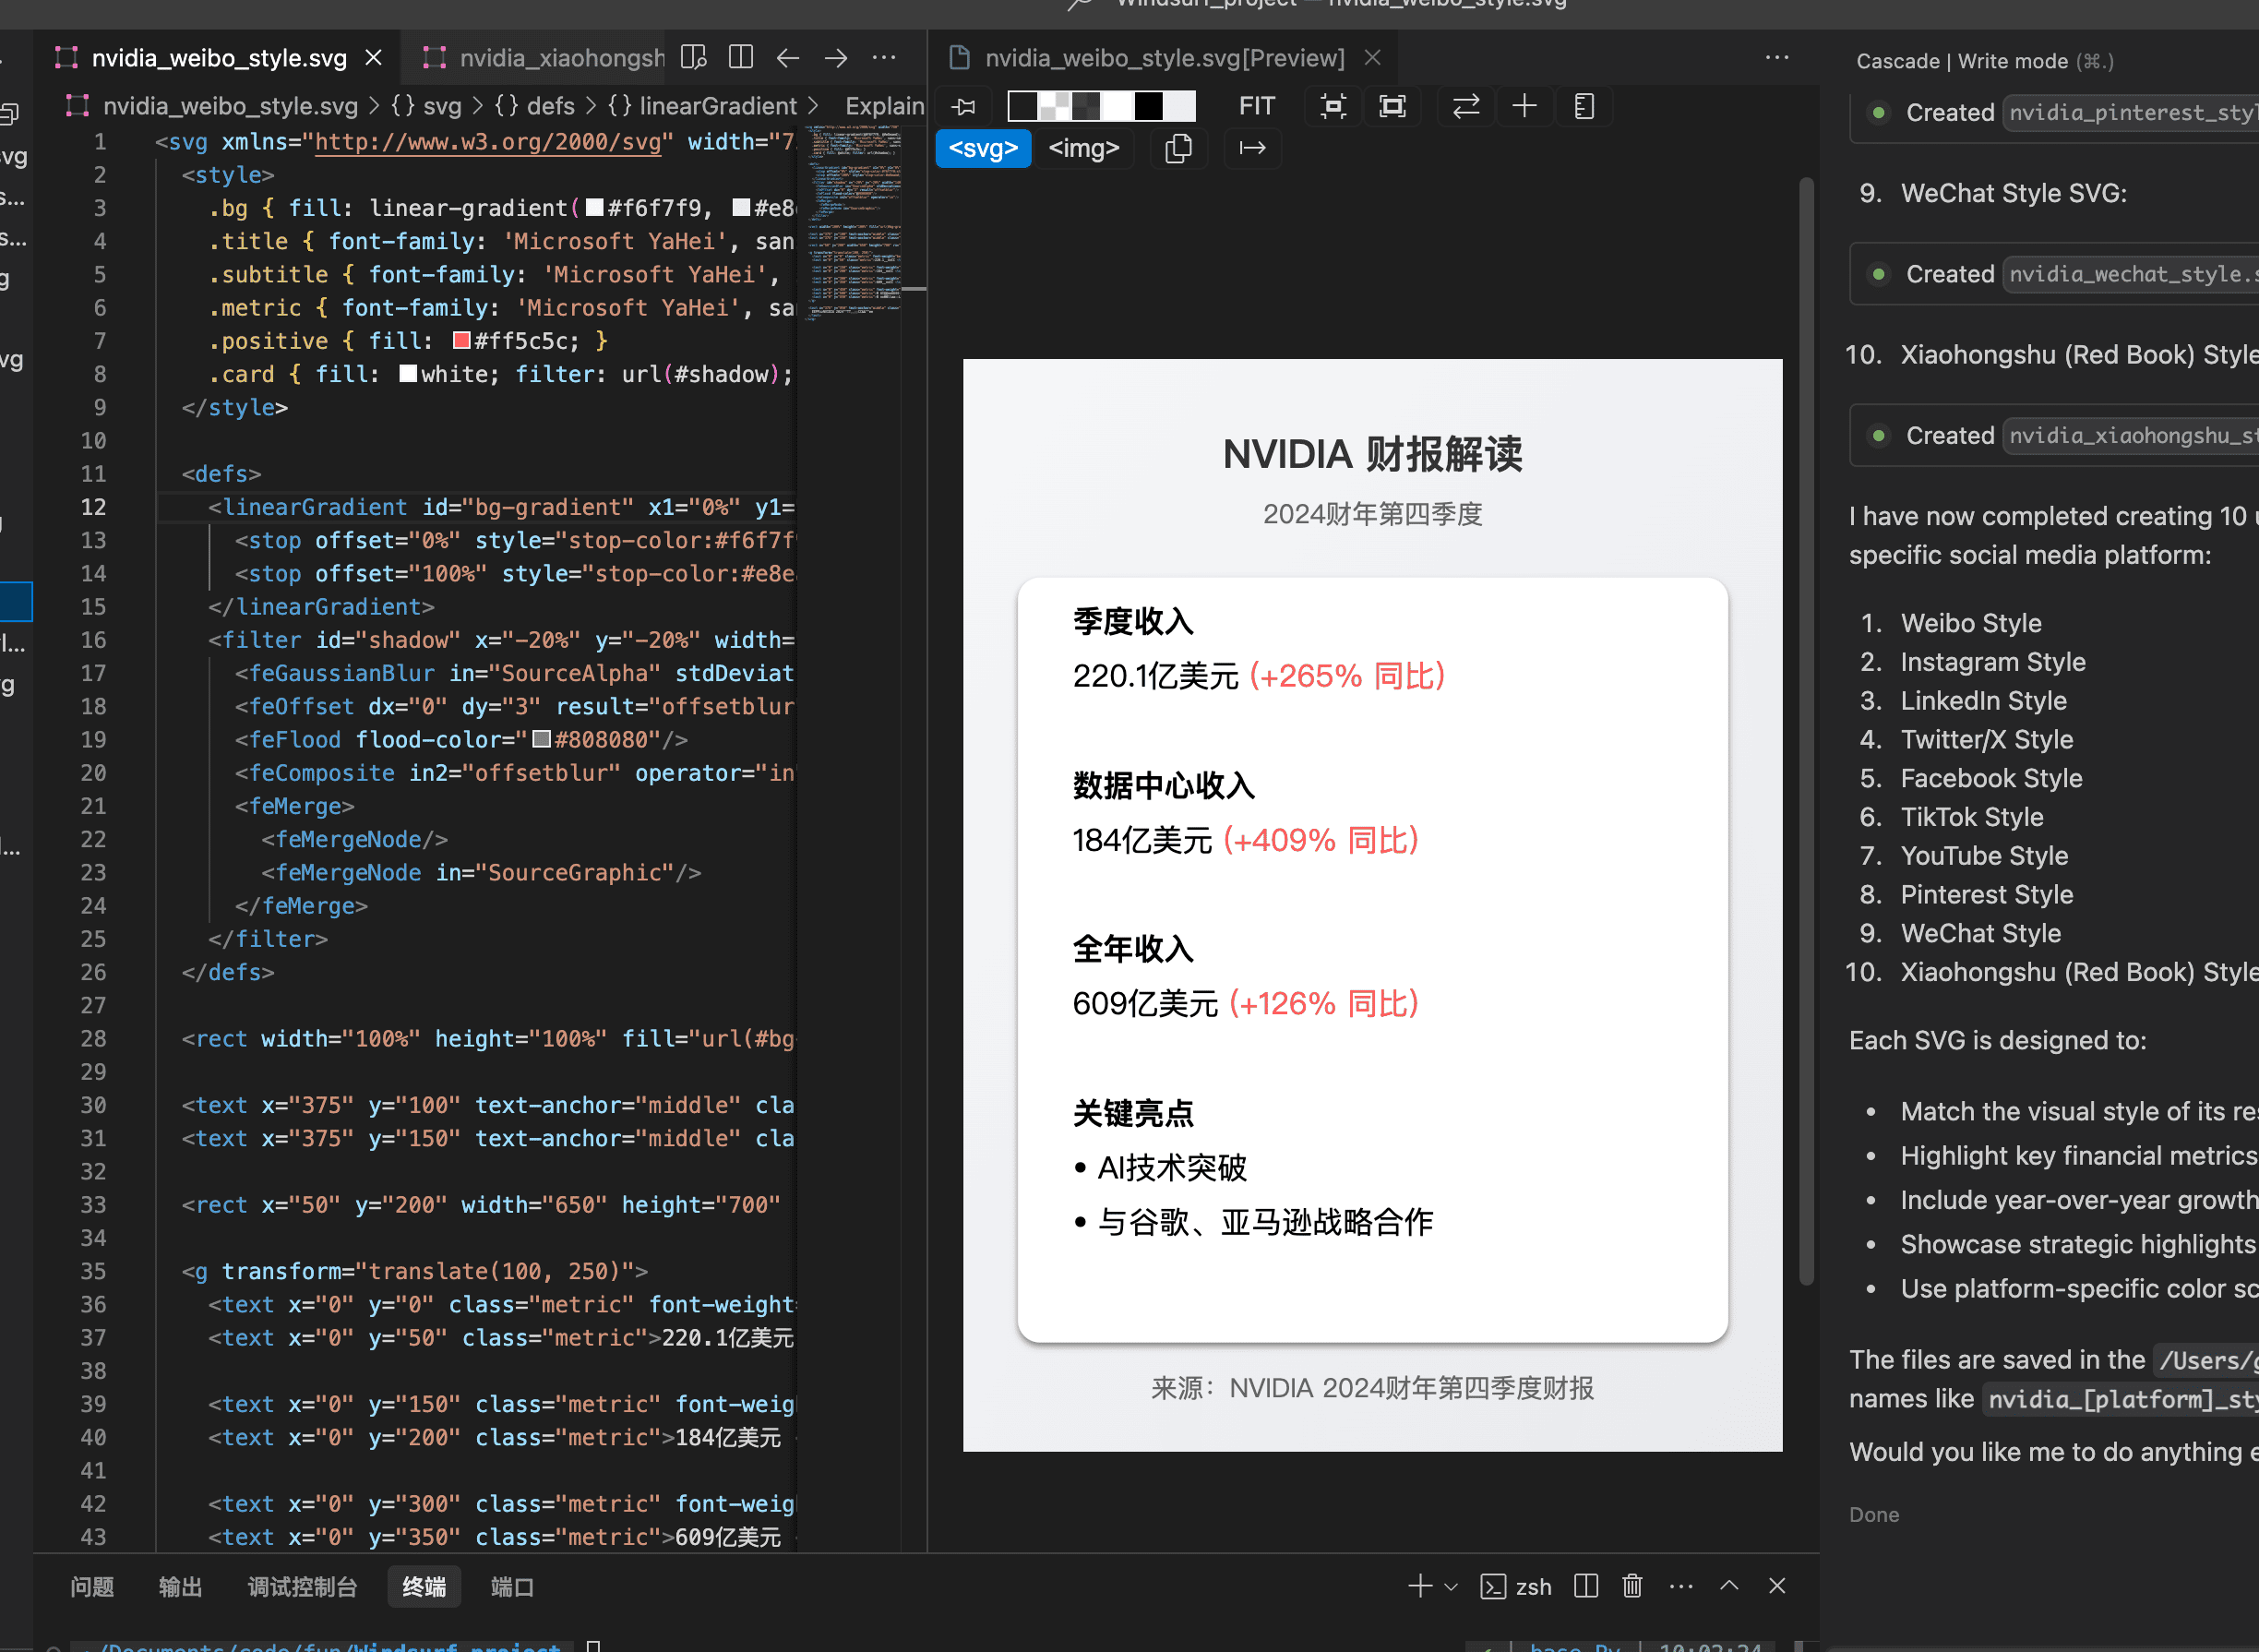Screen dimensions: 2259x1652
Task: Select the dark background swatch in preview
Action: 1023,106
